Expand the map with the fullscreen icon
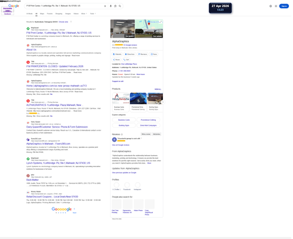 tap(161, 22)
